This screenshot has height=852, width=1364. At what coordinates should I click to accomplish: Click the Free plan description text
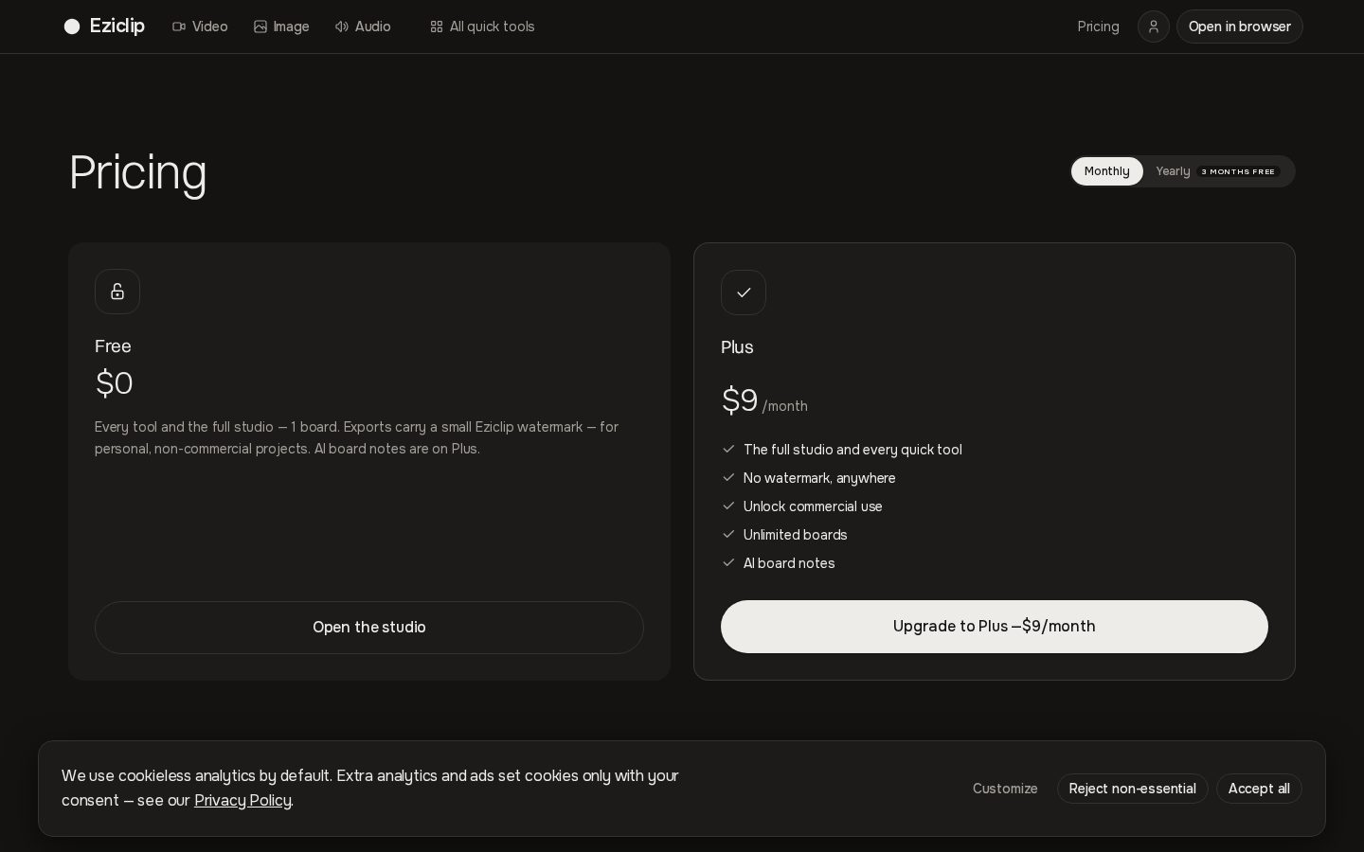pos(356,437)
